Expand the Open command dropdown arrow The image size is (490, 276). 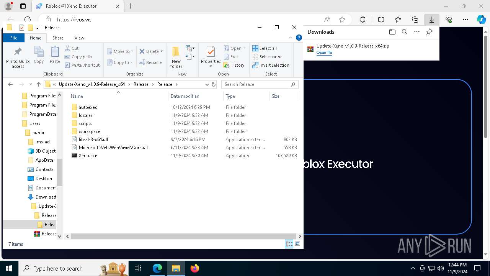point(244,48)
